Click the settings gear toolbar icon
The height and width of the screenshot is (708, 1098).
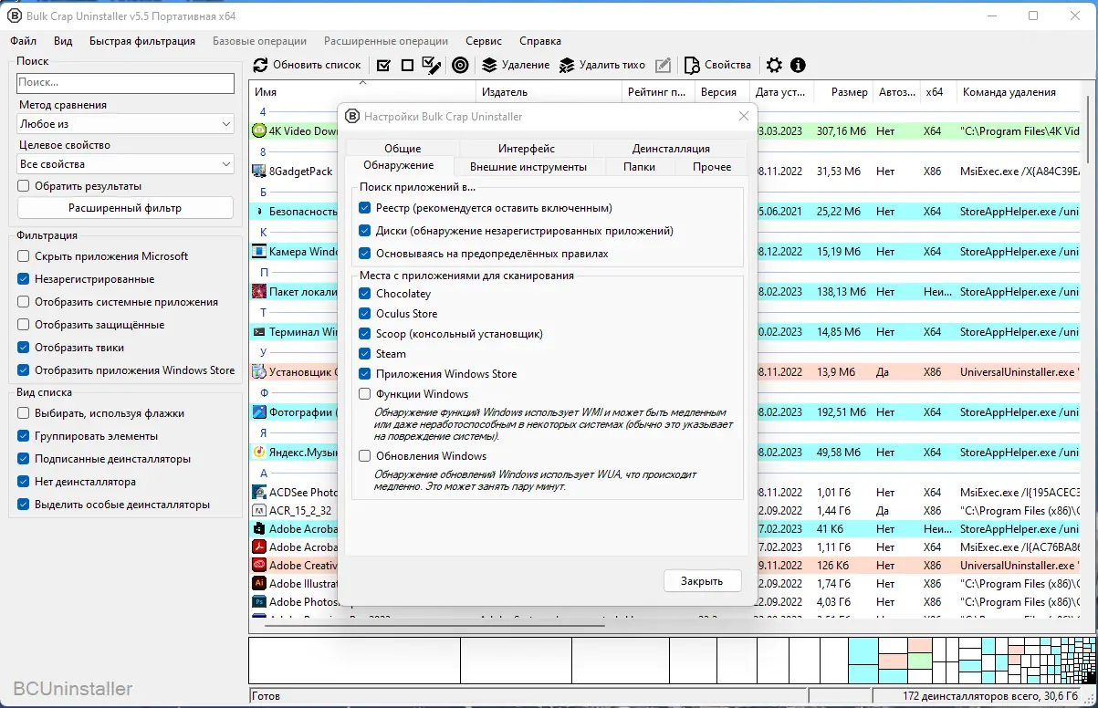tap(774, 65)
